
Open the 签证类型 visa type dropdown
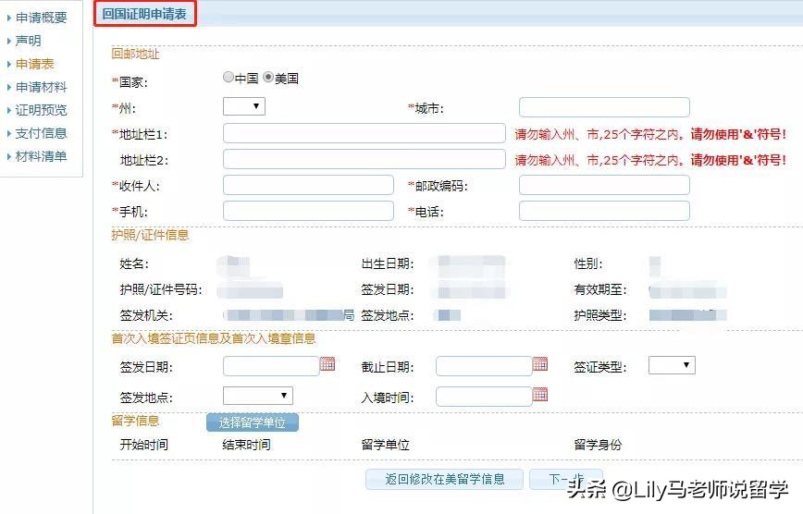tap(672, 365)
